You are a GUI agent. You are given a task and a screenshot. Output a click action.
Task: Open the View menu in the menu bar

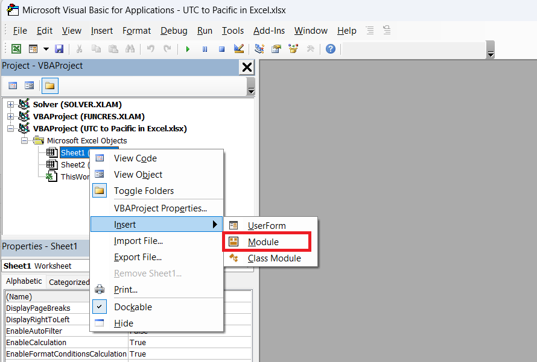coord(72,31)
